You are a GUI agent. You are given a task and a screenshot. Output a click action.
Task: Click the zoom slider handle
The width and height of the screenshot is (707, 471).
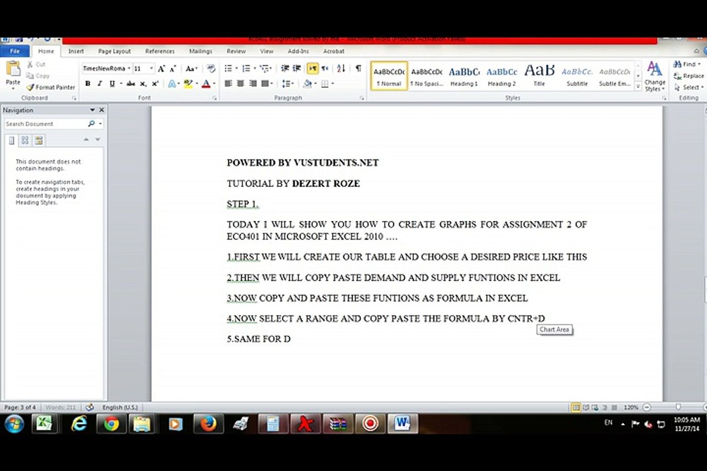tap(678, 408)
